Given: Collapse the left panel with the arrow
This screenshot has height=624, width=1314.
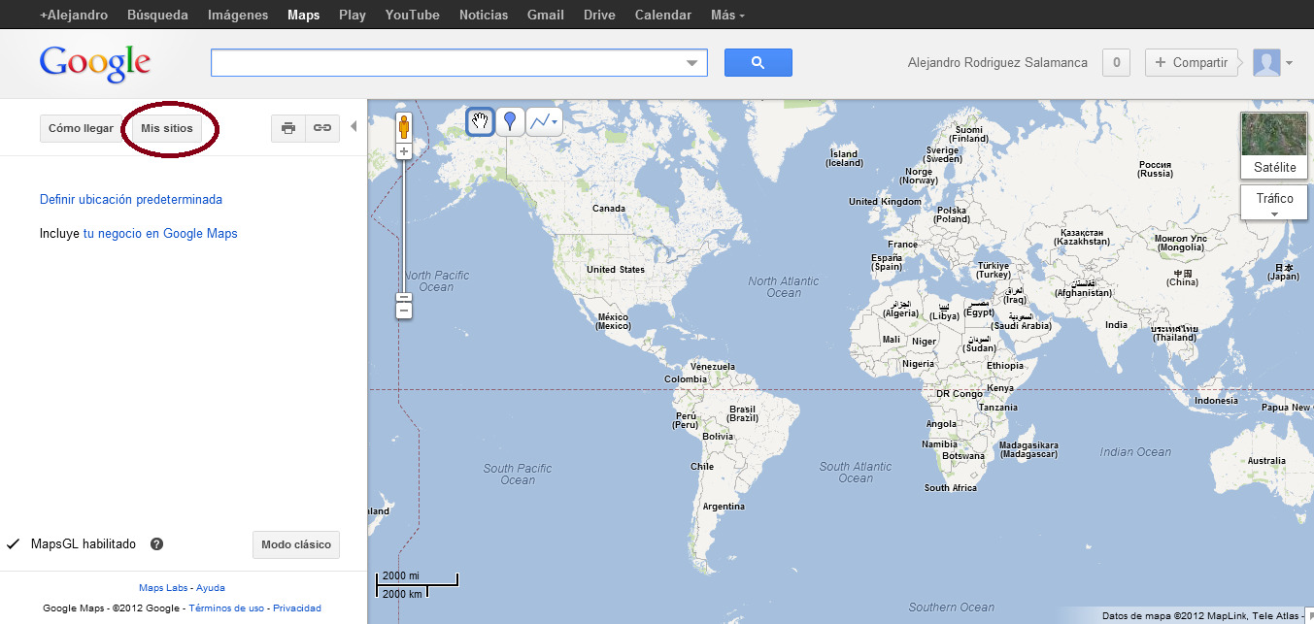Looking at the screenshot, I should point(354,124).
